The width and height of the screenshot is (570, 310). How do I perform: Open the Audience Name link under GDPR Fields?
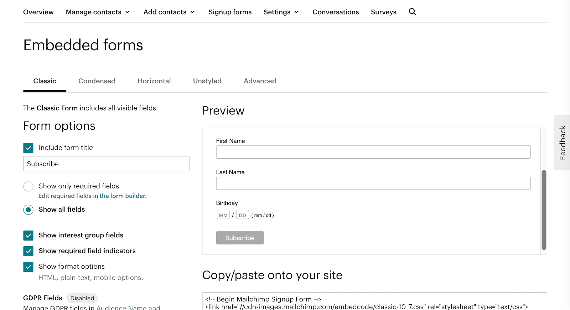point(128,308)
